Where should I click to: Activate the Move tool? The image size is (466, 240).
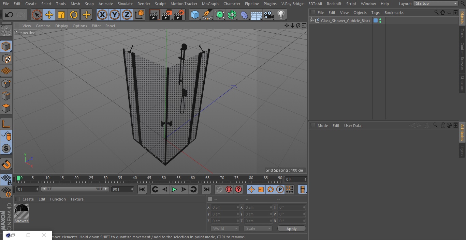(49, 15)
